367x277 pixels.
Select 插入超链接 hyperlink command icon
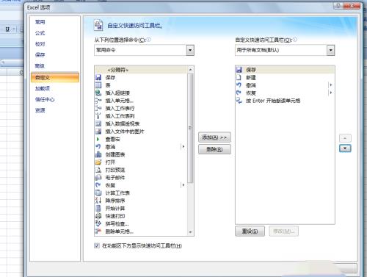(x=98, y=93)
